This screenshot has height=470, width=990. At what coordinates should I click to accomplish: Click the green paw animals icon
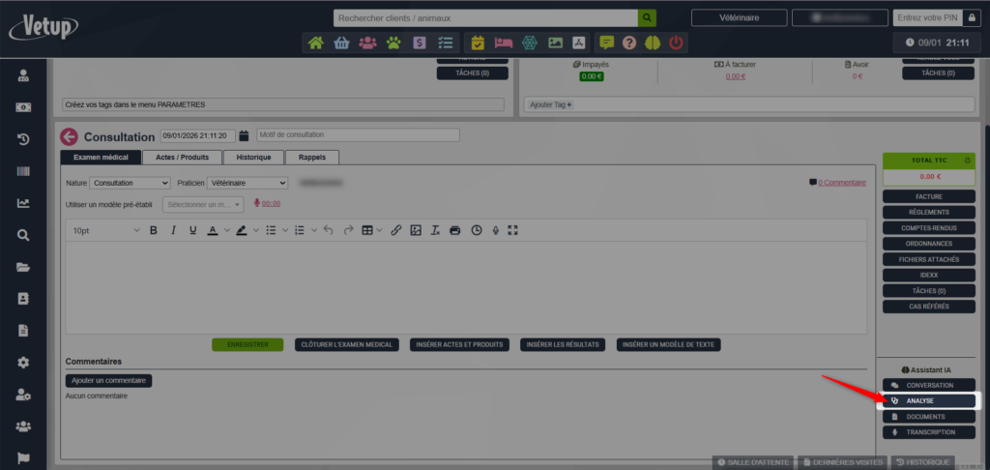pos(393,43)
